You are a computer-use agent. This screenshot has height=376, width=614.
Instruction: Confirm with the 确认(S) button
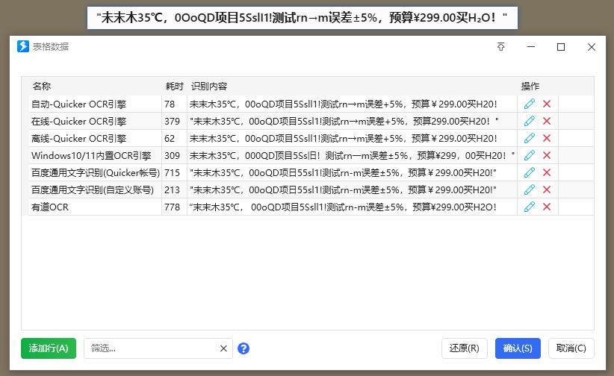coord(518,348)
